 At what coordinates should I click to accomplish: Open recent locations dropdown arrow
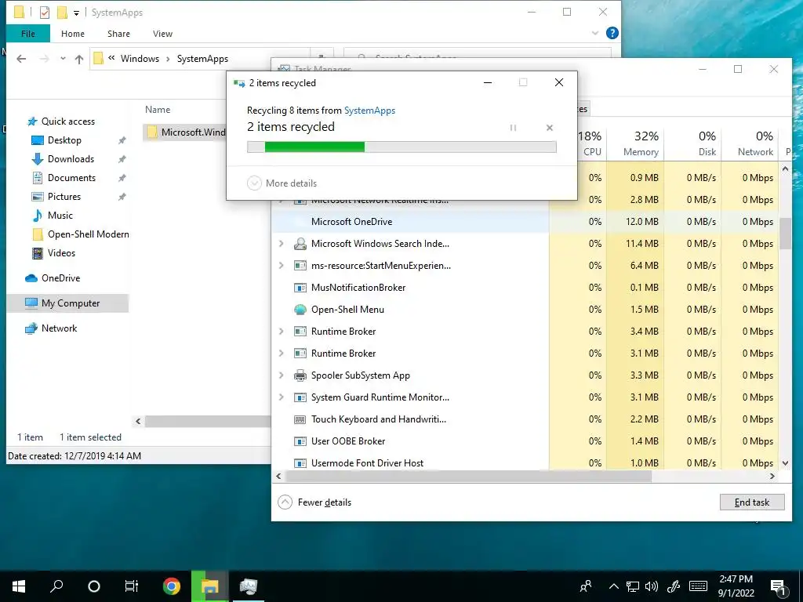63,59
